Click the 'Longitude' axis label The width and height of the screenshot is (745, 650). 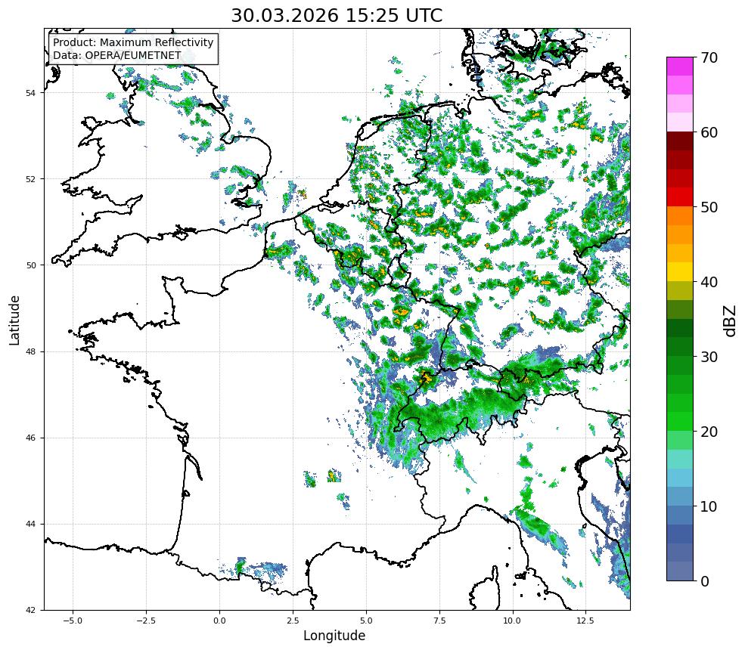tap(334, 636)
